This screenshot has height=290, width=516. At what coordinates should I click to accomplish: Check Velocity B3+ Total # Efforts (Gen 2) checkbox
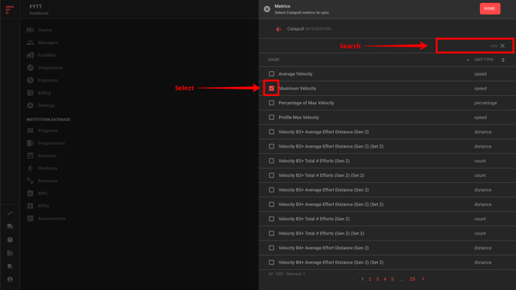coord(271,219)
